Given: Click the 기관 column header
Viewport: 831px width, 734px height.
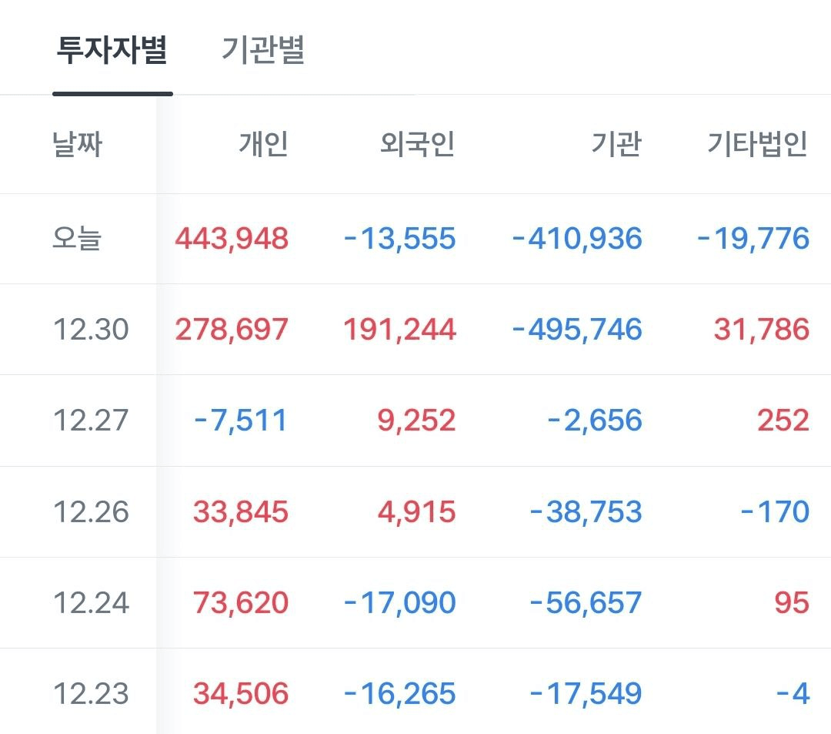Looking at the screenshot, I should pos(616,144).
